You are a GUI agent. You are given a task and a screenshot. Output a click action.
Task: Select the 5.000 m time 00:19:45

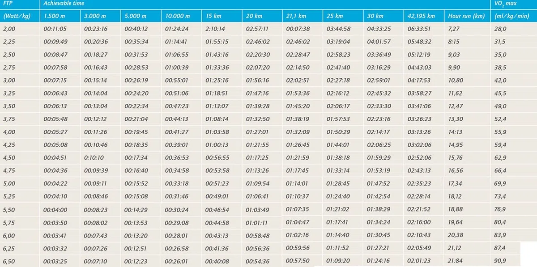[x=136, y=132]
